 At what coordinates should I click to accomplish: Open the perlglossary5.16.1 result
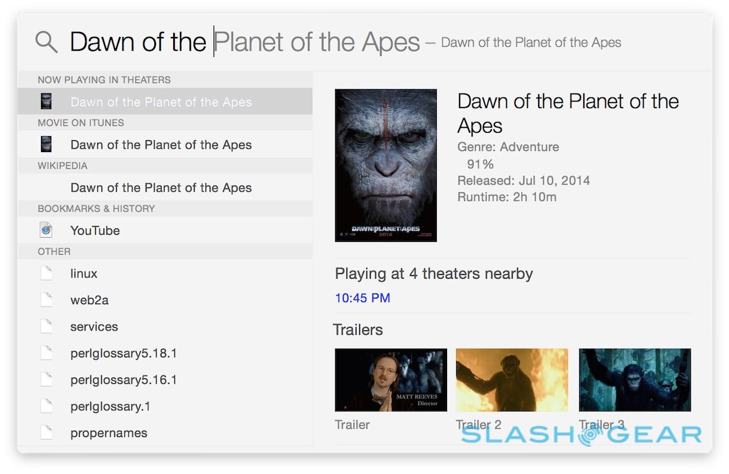point(124,380)
